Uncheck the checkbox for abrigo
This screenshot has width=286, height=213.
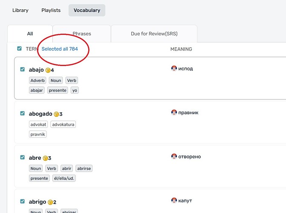click(22, 201)
